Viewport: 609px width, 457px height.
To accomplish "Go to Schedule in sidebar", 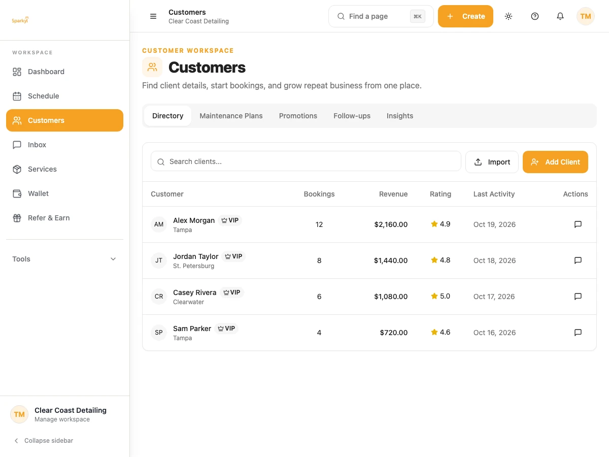I will [64, 96].
